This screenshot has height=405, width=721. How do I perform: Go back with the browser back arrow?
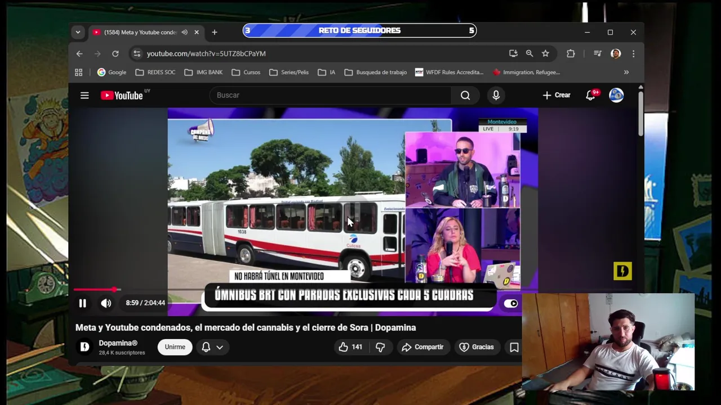79,53
